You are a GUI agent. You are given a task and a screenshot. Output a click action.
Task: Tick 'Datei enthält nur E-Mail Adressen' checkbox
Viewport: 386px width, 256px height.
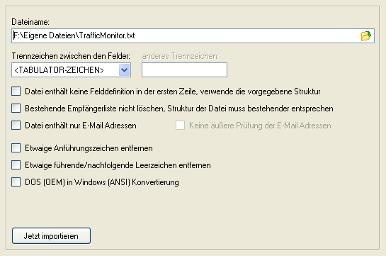coord(16,126)
